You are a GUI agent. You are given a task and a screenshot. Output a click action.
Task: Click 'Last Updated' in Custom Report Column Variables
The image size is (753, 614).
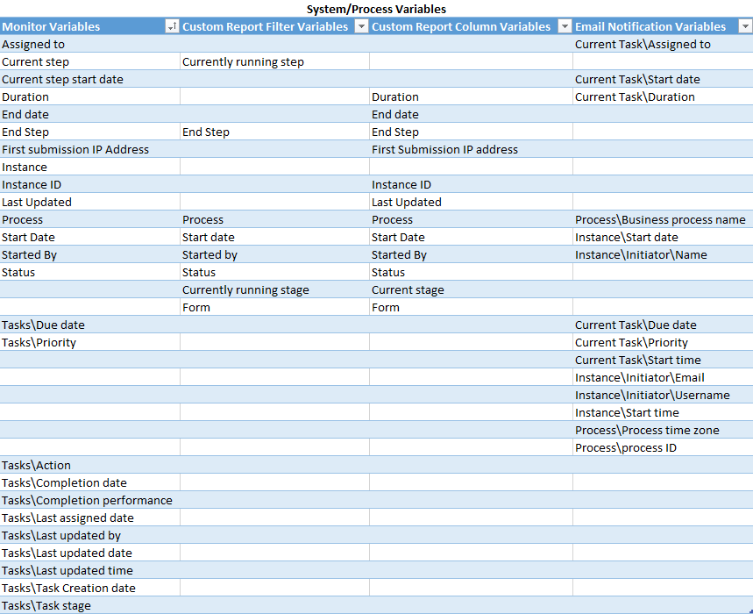pyautogui.click(x=471, y=202)
